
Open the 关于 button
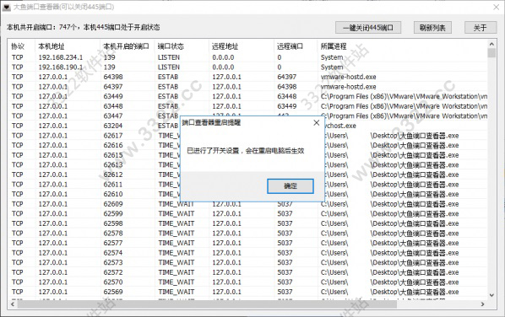click(480, 28)
